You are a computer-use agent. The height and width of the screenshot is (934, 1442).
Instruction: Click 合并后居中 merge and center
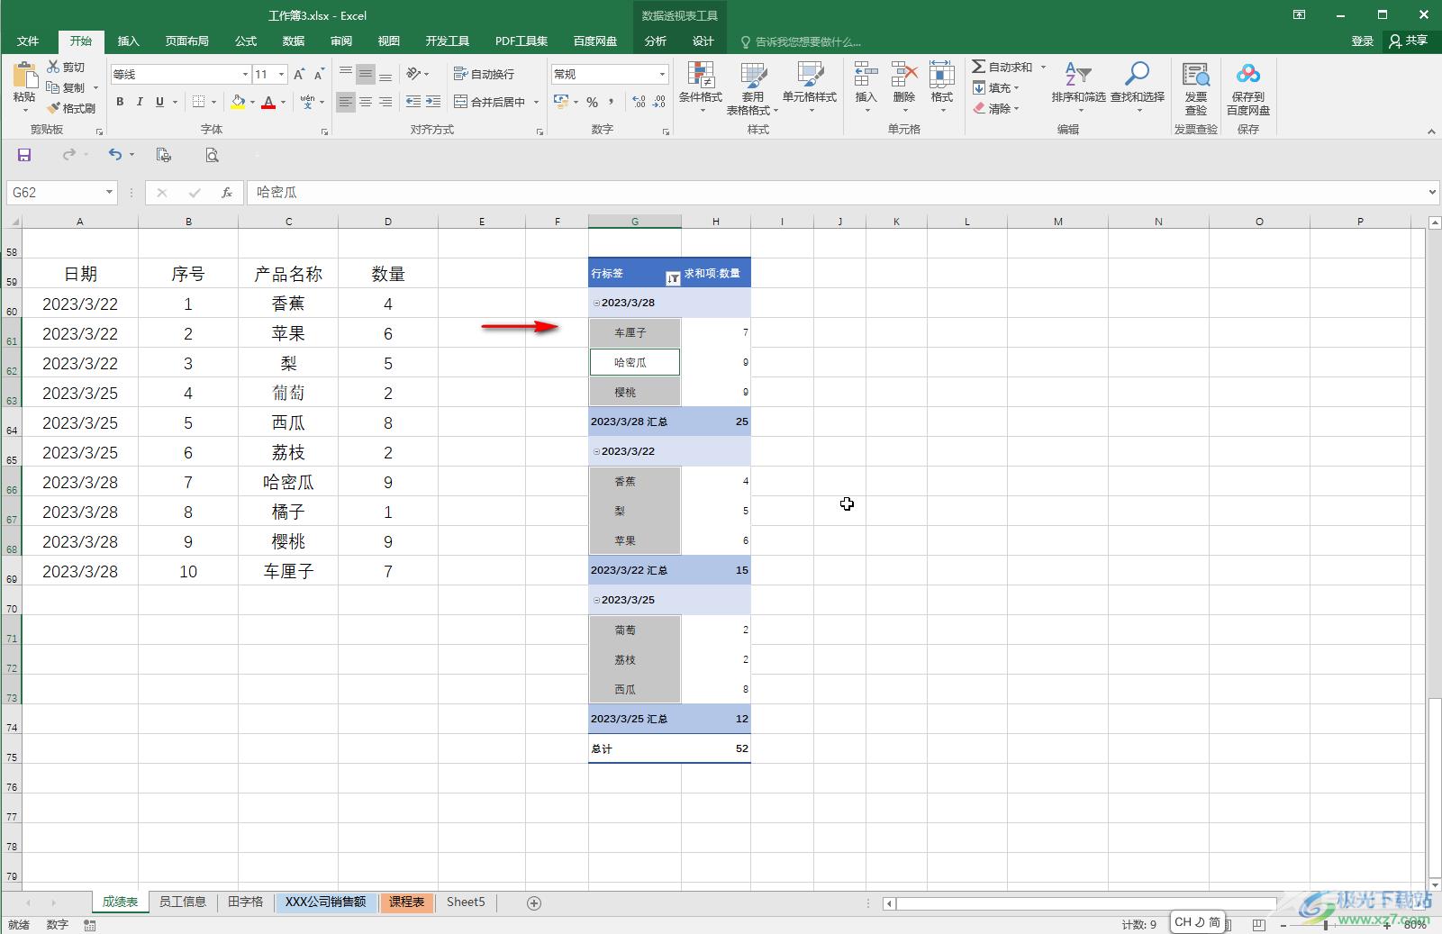pos(490,102)
